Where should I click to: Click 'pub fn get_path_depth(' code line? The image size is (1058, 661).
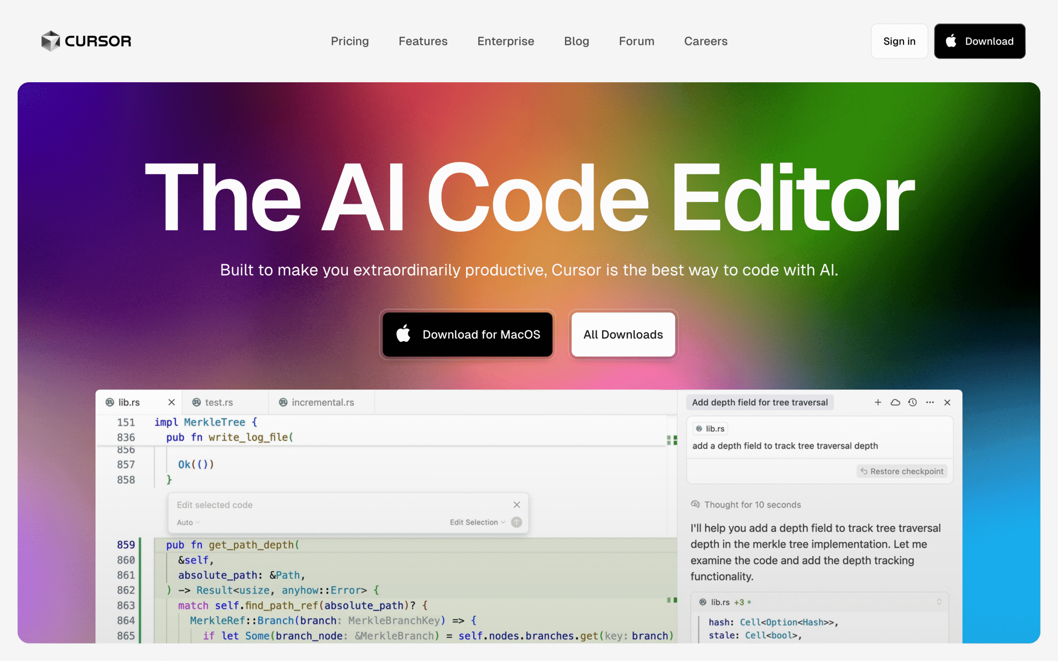coord(233,545)
